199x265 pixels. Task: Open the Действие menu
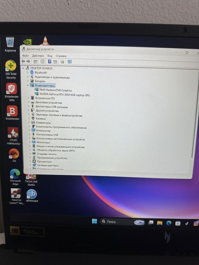coord(38,56)
